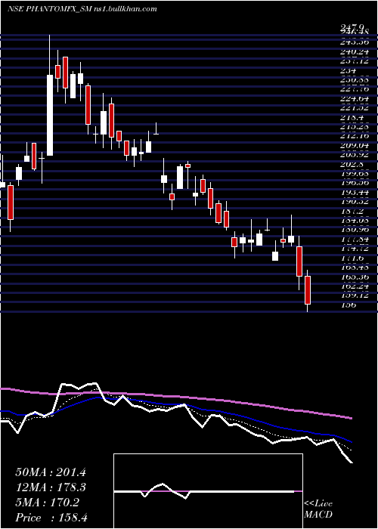Screen dimensions: 378x529
Task: Select the 230.88 price axis label
Action: click(x=355, y=81)
